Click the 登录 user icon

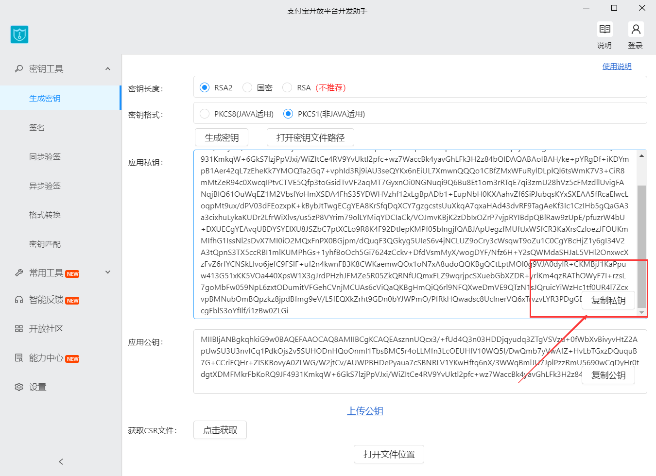636,29
